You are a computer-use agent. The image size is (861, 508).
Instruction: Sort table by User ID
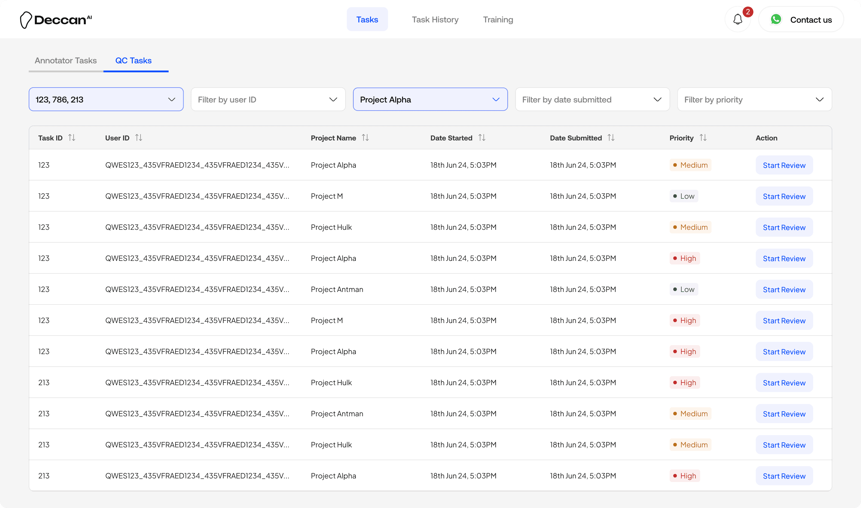pos(139,138)
